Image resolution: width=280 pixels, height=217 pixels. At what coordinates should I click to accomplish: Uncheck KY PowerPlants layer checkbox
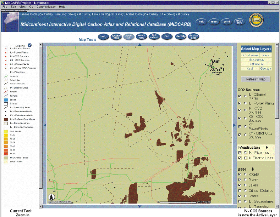(x=240, y=126)
